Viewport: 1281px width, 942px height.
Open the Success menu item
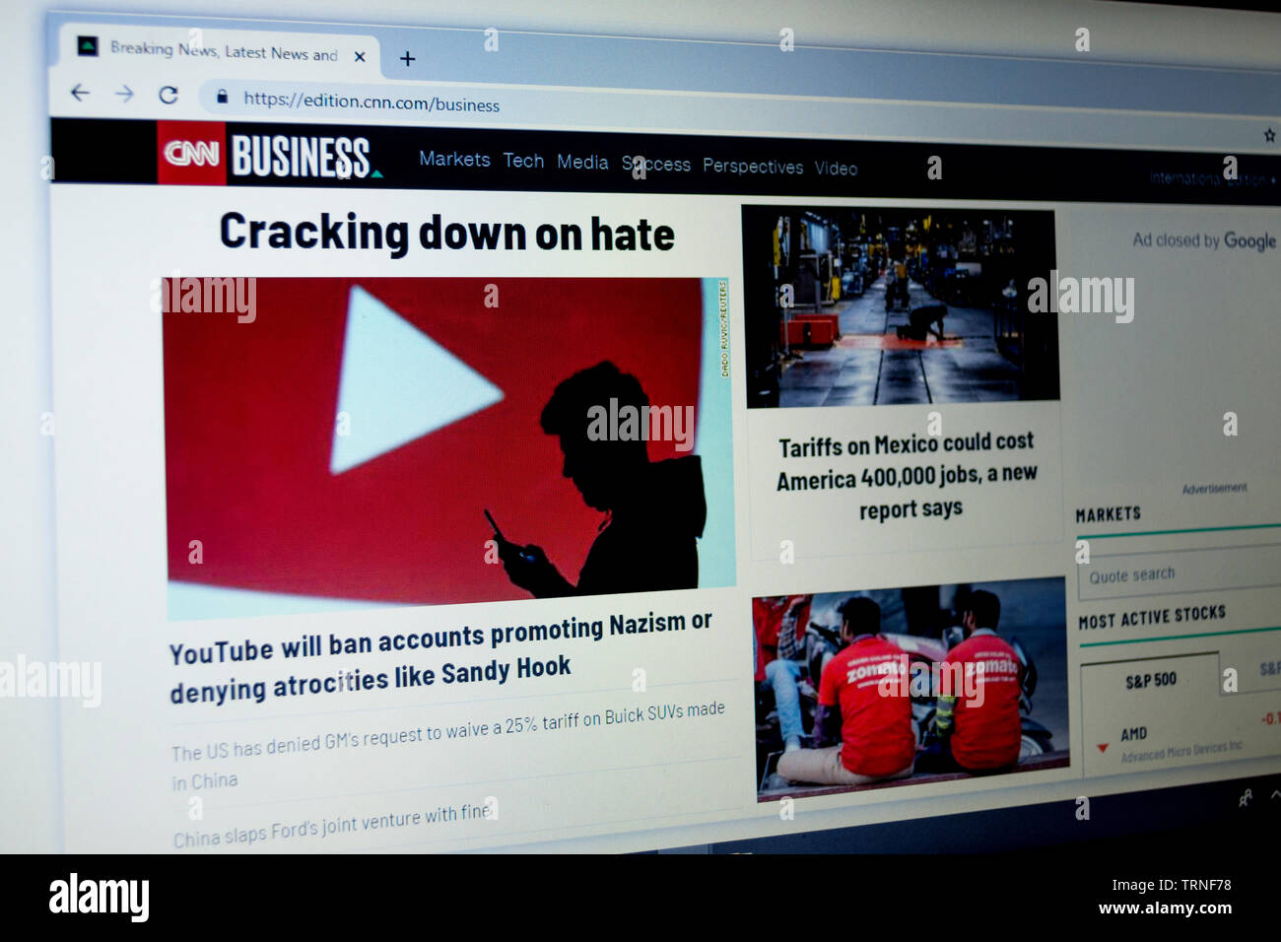pyautogui.click(x=656, y=165)
